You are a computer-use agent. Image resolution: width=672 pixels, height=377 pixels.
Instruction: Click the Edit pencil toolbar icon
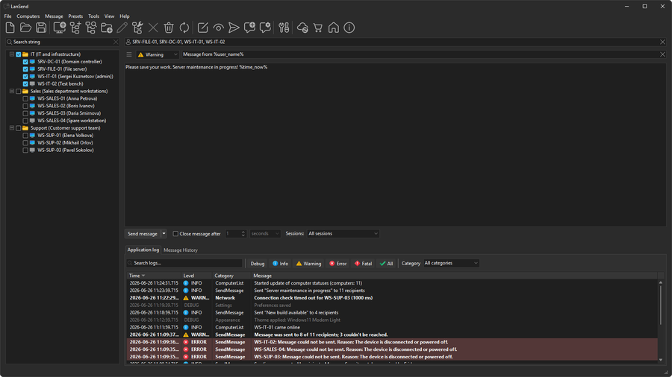pos(122,28)
